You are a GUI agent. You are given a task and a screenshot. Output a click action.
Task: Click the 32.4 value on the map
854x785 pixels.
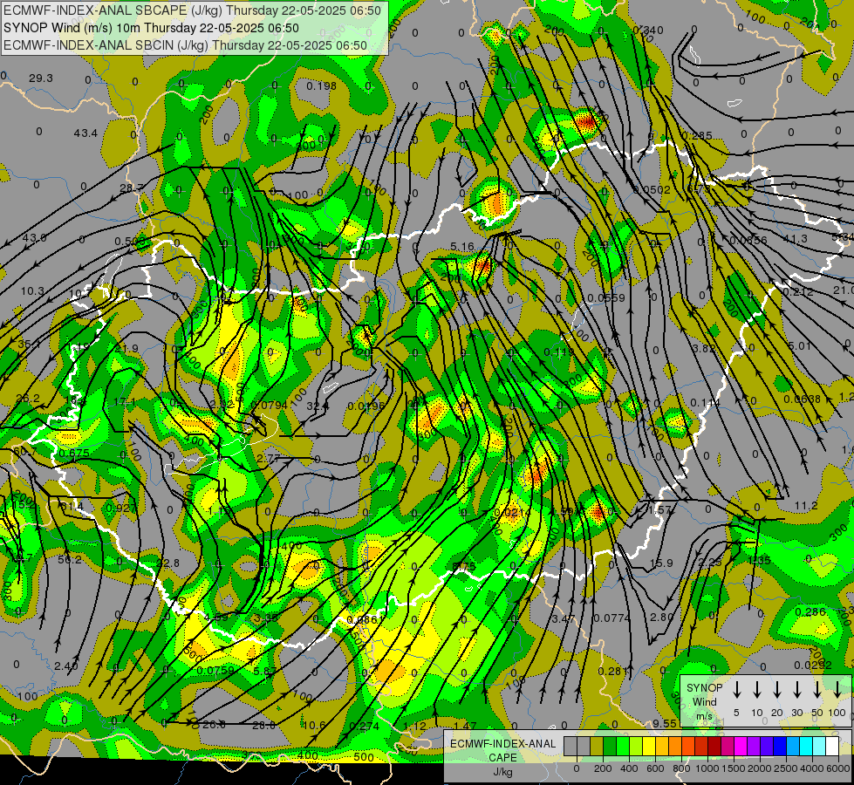318,406
